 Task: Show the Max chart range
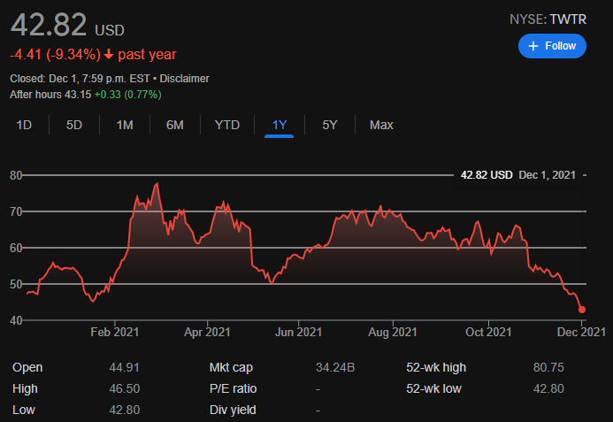pyautogui.click(x=381, y=125)
